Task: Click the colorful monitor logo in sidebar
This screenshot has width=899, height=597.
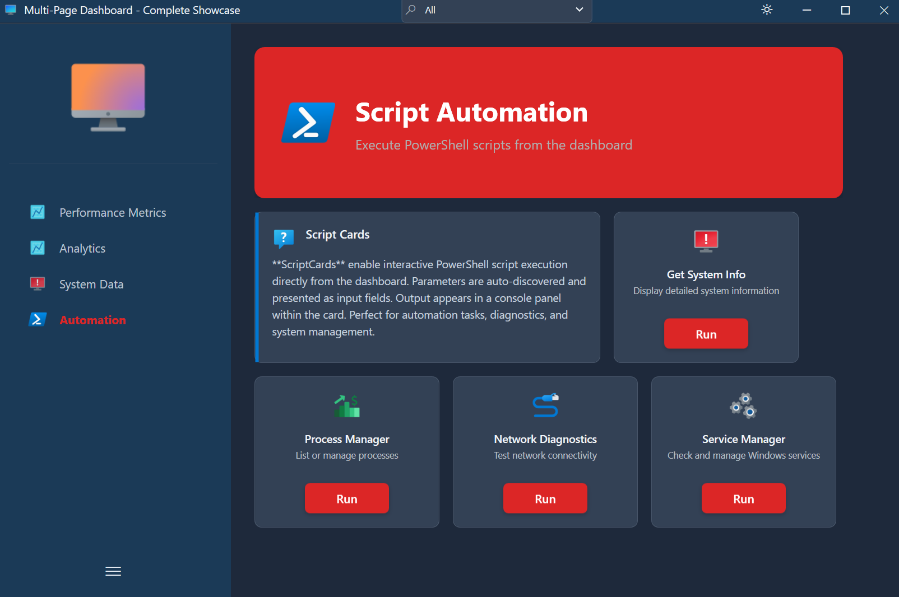Action: point(108,97)
